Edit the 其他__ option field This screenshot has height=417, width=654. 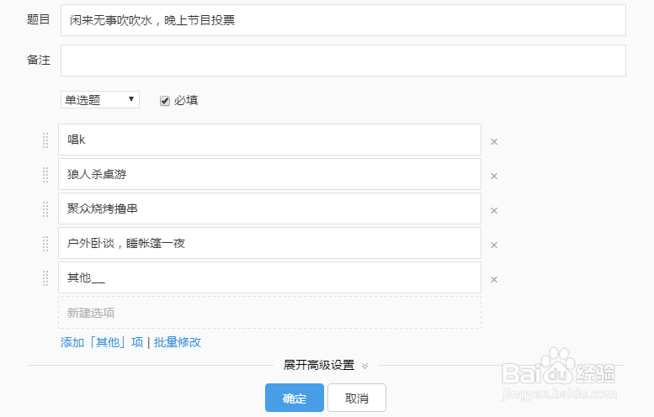pyautogui.click(x=270, y=277)
